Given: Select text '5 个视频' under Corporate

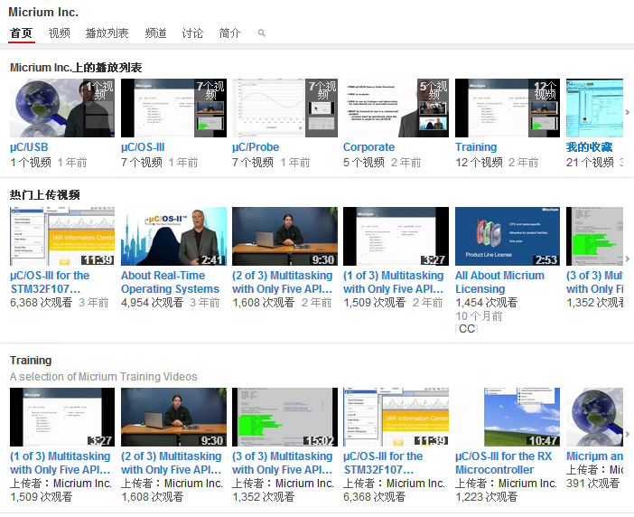Looking at the screenshot, I should pyautogui.click(x=364, y=163).
